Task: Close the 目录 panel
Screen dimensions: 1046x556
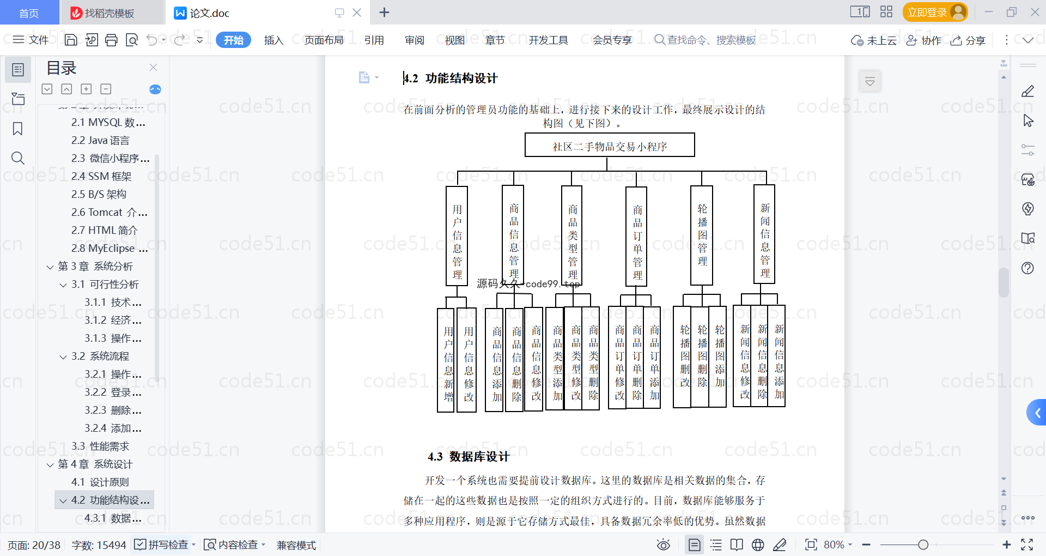Action: tap(154, 68)
